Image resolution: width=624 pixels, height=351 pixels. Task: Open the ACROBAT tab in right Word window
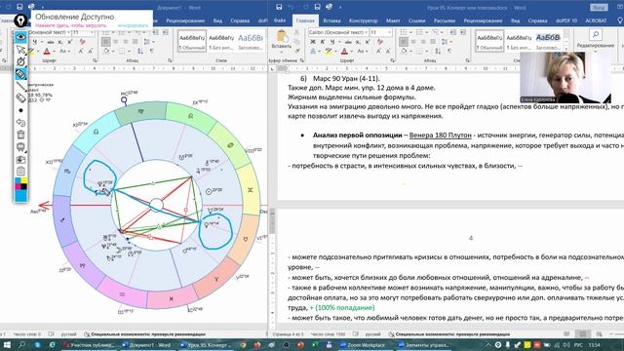[x=596, y=20]
